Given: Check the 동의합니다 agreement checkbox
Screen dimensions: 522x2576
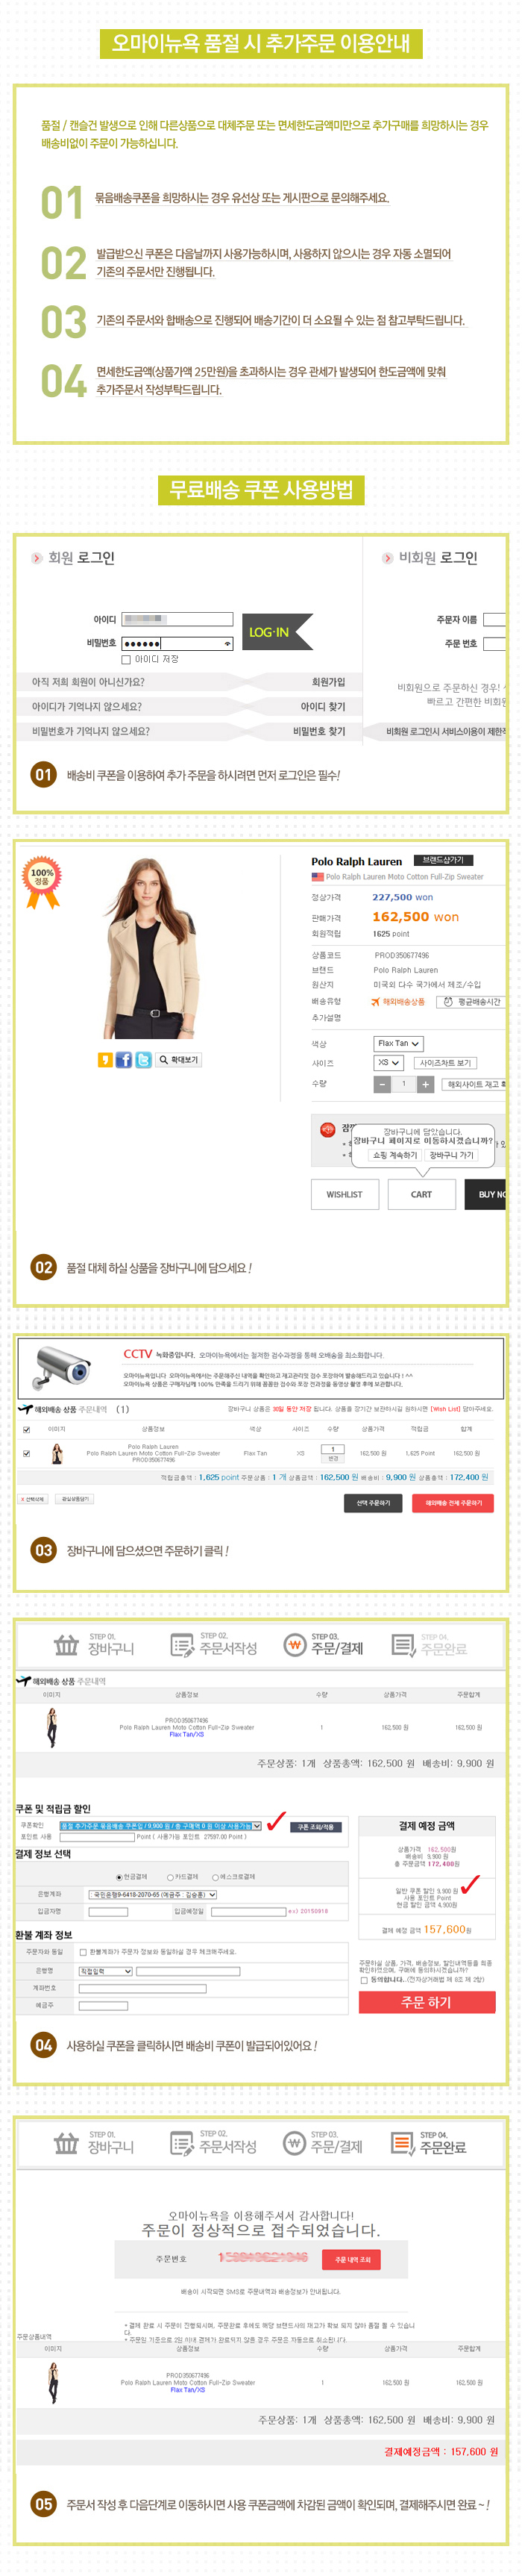Looking at the screenshot, I should [x=365, y=1979].
